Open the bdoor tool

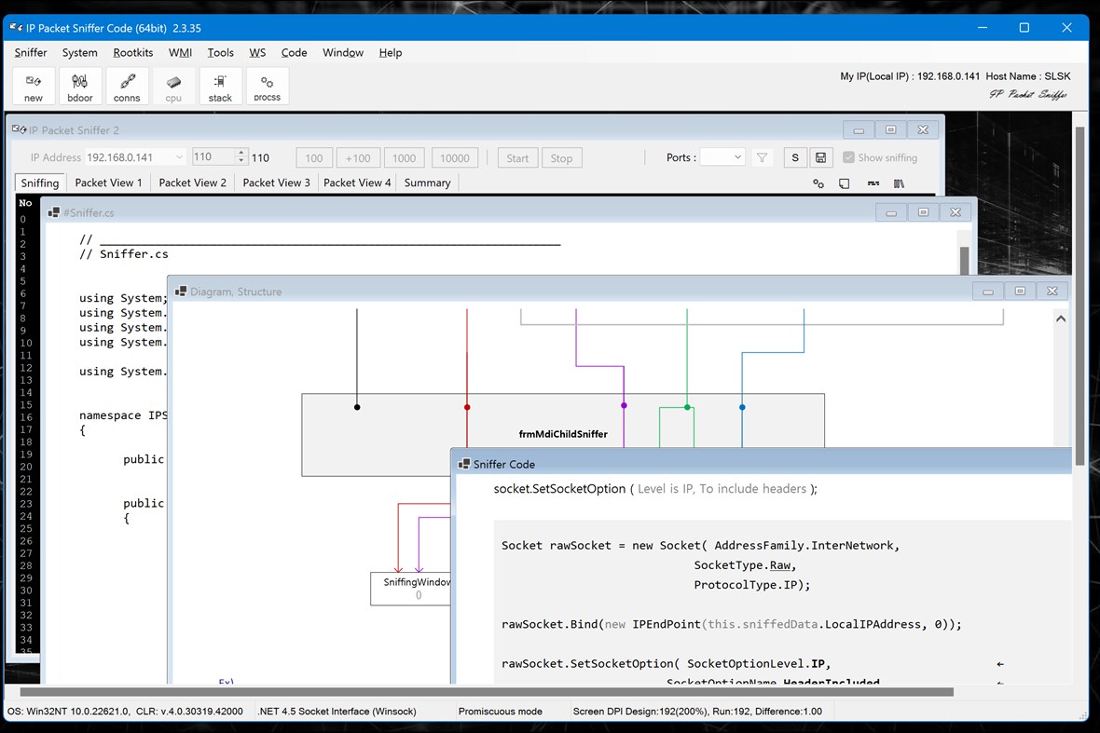click(80, 87)
